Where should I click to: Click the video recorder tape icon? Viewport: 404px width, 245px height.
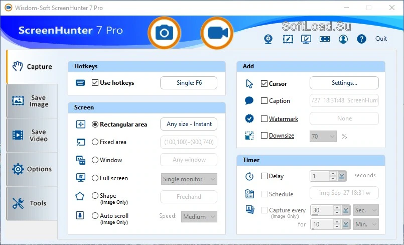[325, 39]
